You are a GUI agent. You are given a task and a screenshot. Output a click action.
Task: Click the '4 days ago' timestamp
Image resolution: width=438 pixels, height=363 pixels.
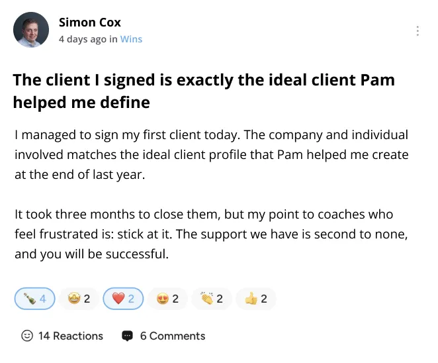82,39
